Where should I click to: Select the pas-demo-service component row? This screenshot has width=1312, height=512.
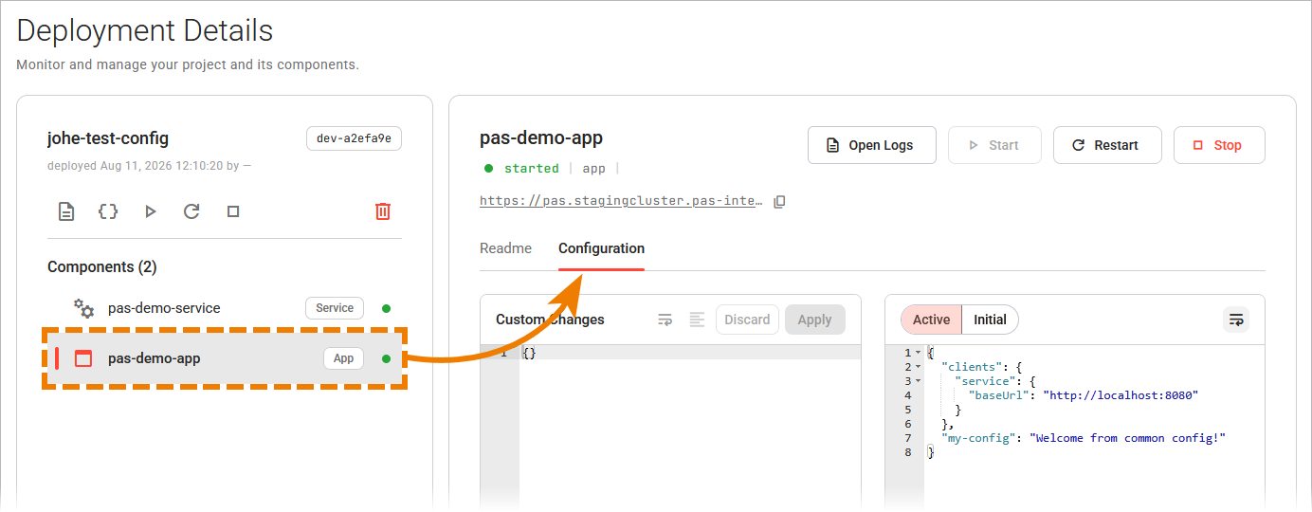225,308
